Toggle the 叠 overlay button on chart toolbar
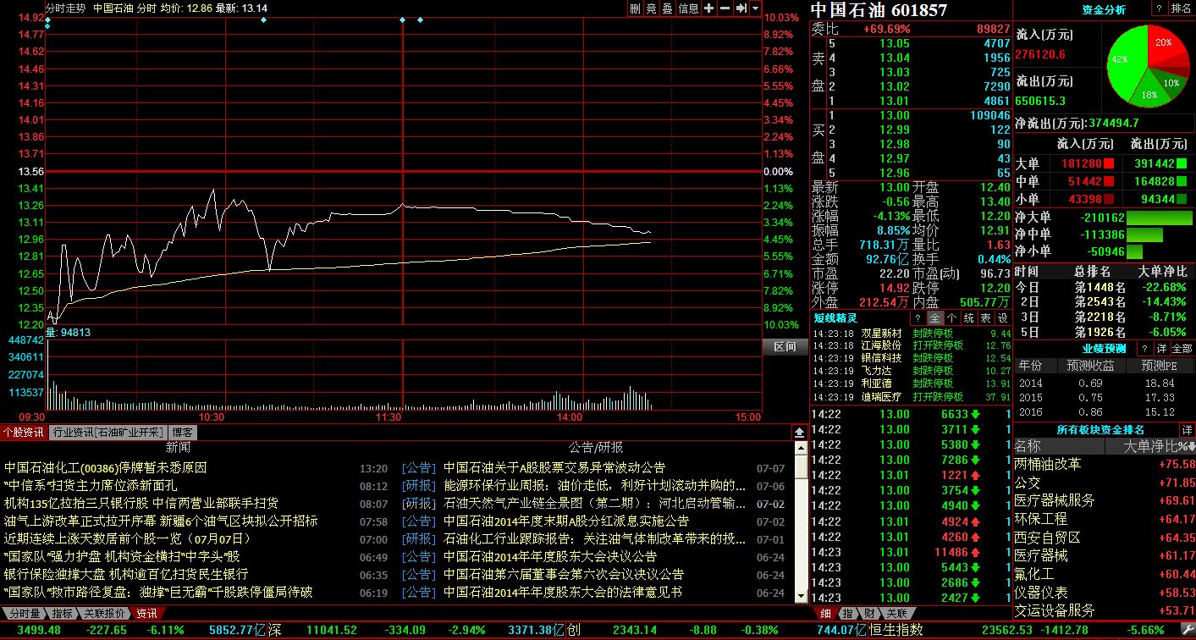Image resolution: width=1196 pixels, height=640 pixels. 667,8
